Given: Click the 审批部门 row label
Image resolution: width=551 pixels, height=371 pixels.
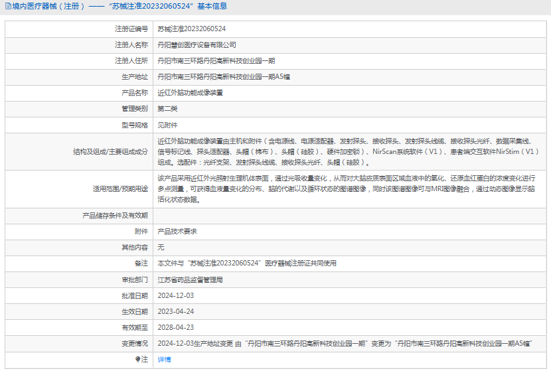Looking at the screenshot, I should (x=135, y=279).
